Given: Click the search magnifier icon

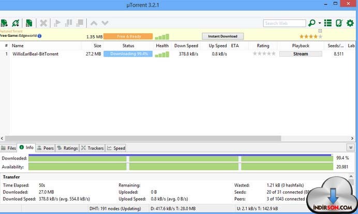Looking at the screenshot, I should pyautogui.click(x=311, y=23).
